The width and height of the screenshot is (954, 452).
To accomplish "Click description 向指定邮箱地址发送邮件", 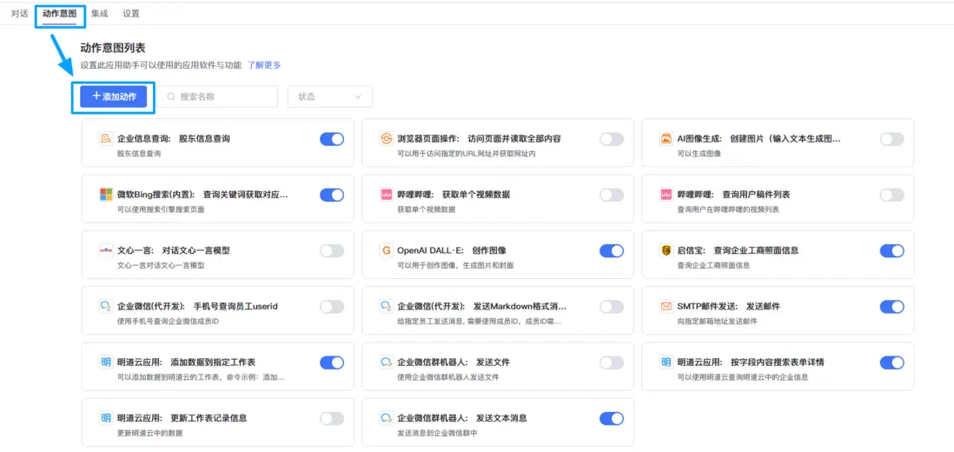I will 718,322.
